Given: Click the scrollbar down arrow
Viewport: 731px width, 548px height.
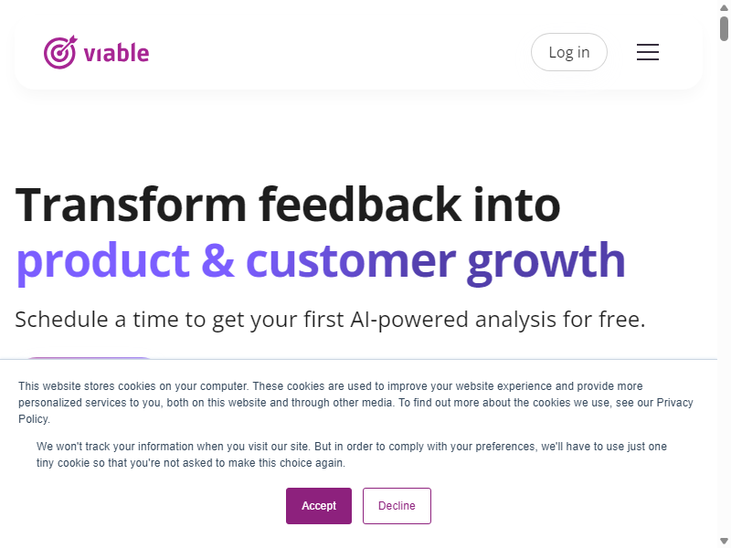Looking at the screenshot, I should click(x=724, y=541).
